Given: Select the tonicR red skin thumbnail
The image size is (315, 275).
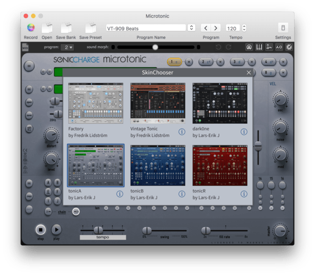Looking at the screenshot, I should click(x=220, y=165).
